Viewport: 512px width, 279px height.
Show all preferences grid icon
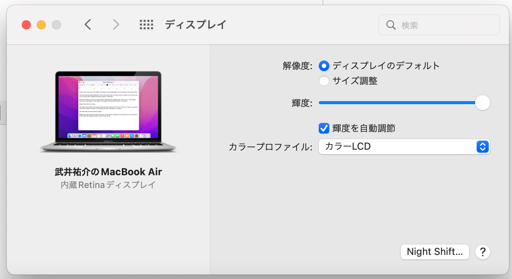146,25
